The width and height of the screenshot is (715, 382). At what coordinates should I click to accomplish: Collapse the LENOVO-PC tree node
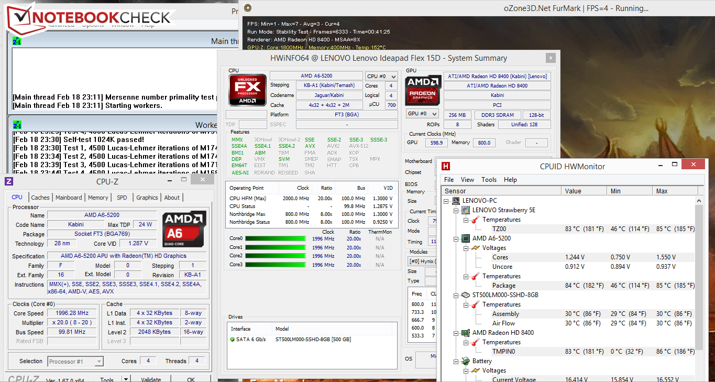pyautogui.click(x=446, y=201)
